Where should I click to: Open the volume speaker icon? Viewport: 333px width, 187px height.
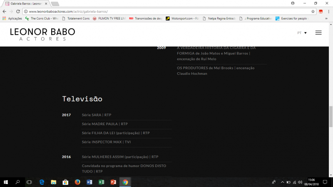point(300,182)
